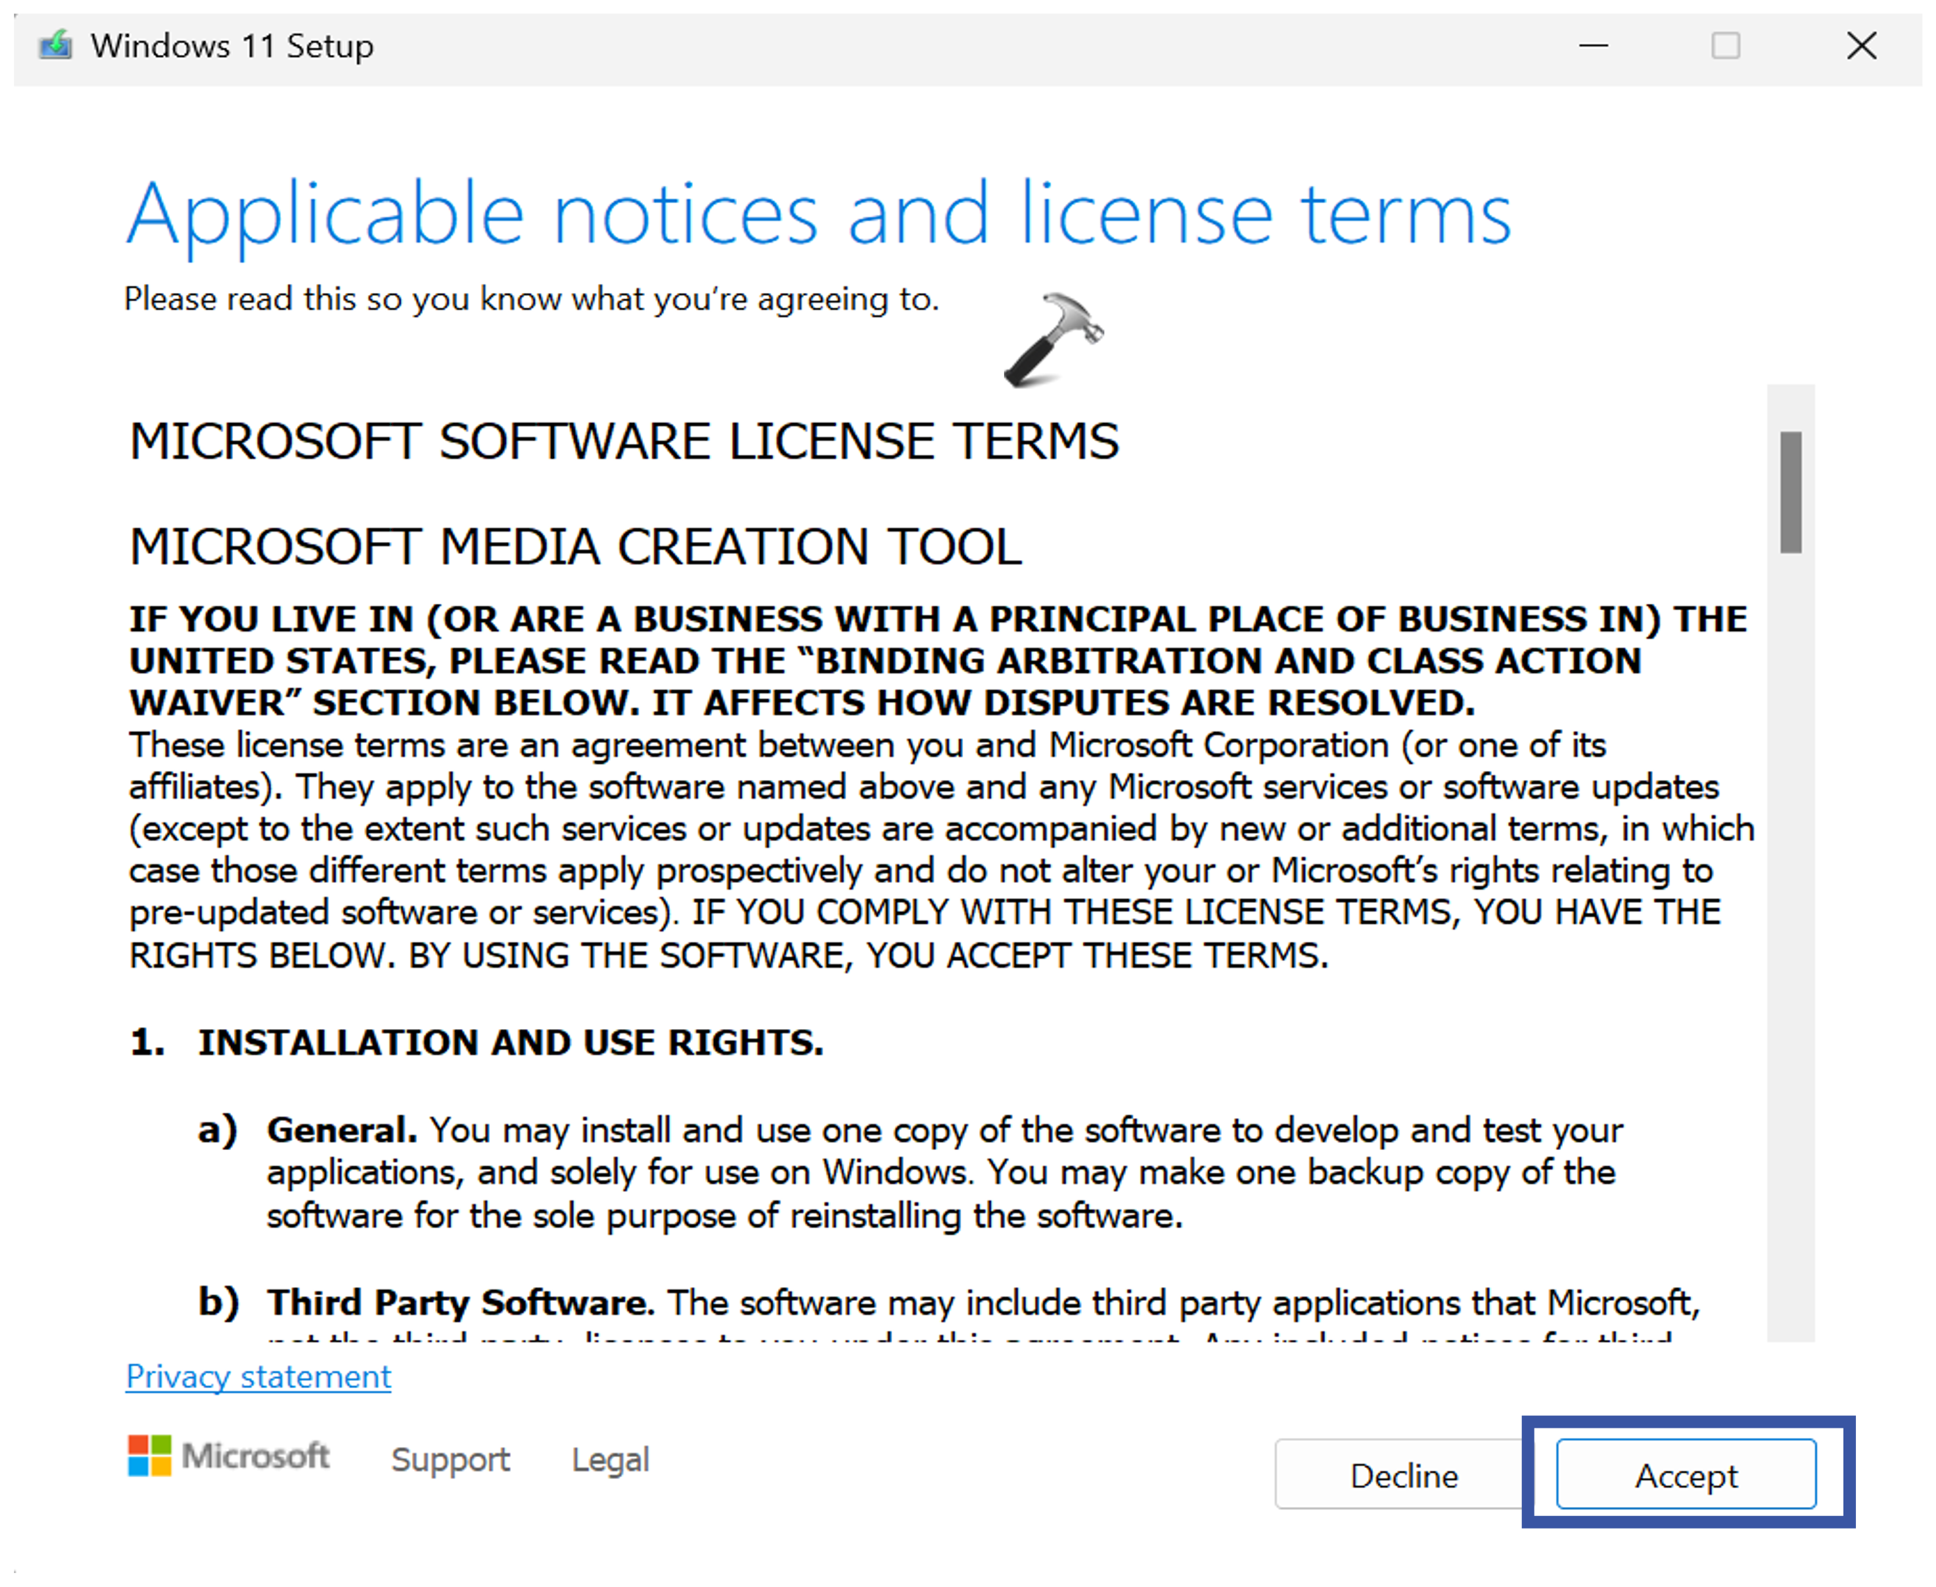Screen dimensions: 1936x1587
Task: Click the MICROSOFT MEDIA CREATION TOOL heading
Action: (x=576, y=547)
